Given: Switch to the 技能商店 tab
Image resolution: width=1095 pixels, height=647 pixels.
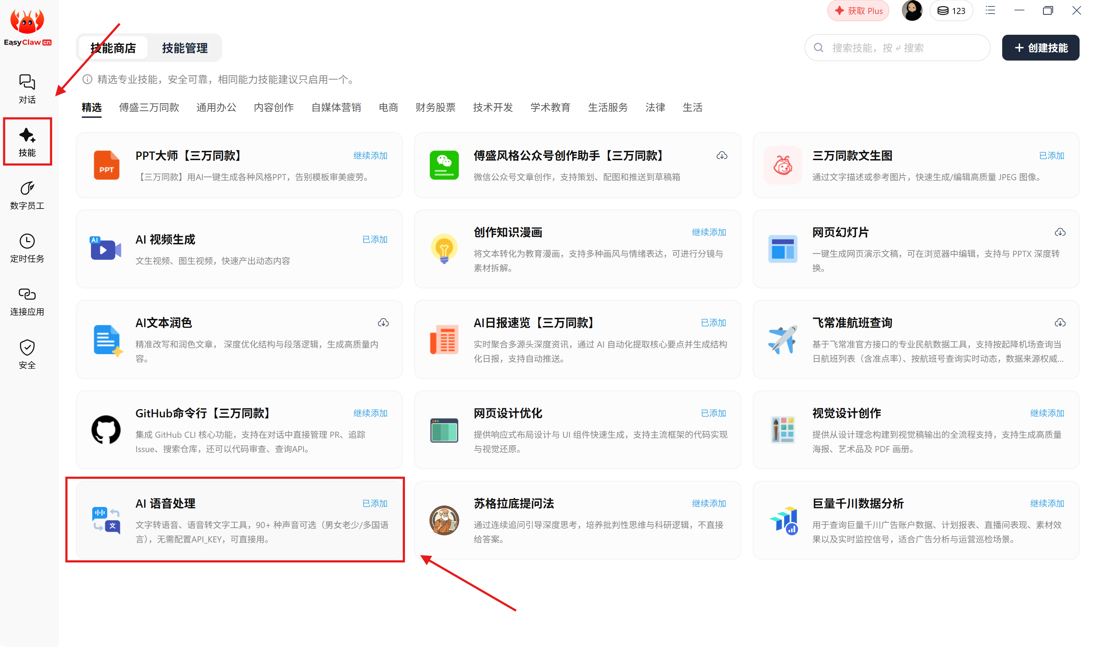Looking at the screenshot, I should [113, 48].
